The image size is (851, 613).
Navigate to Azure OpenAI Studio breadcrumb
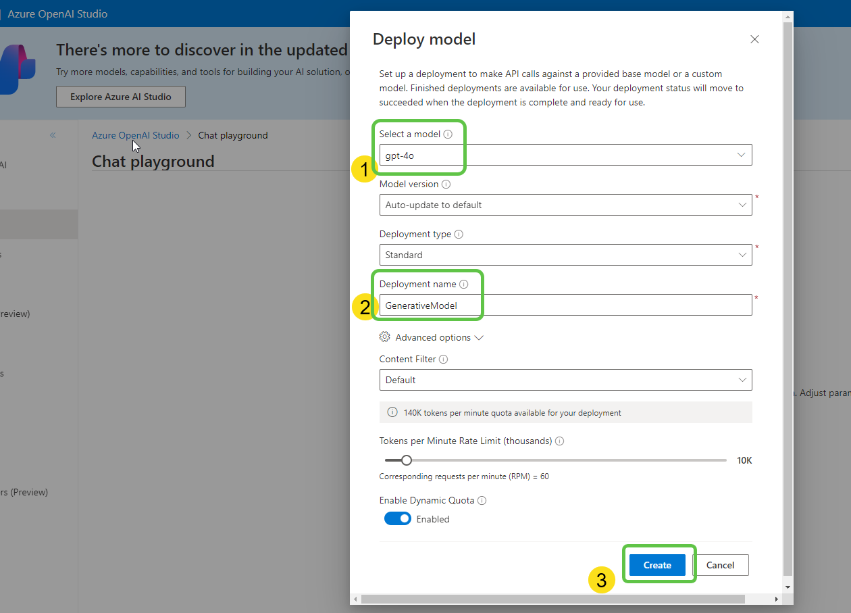pyautogui.click(x=135, y=134)
